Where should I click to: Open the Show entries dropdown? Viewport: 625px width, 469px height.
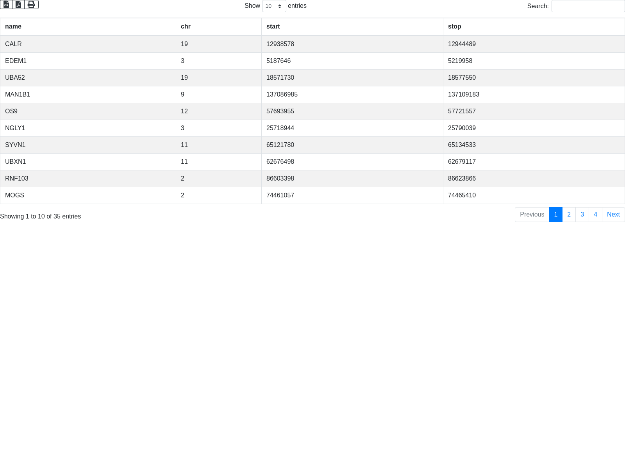pyautogui.click(x=274, y=6)
